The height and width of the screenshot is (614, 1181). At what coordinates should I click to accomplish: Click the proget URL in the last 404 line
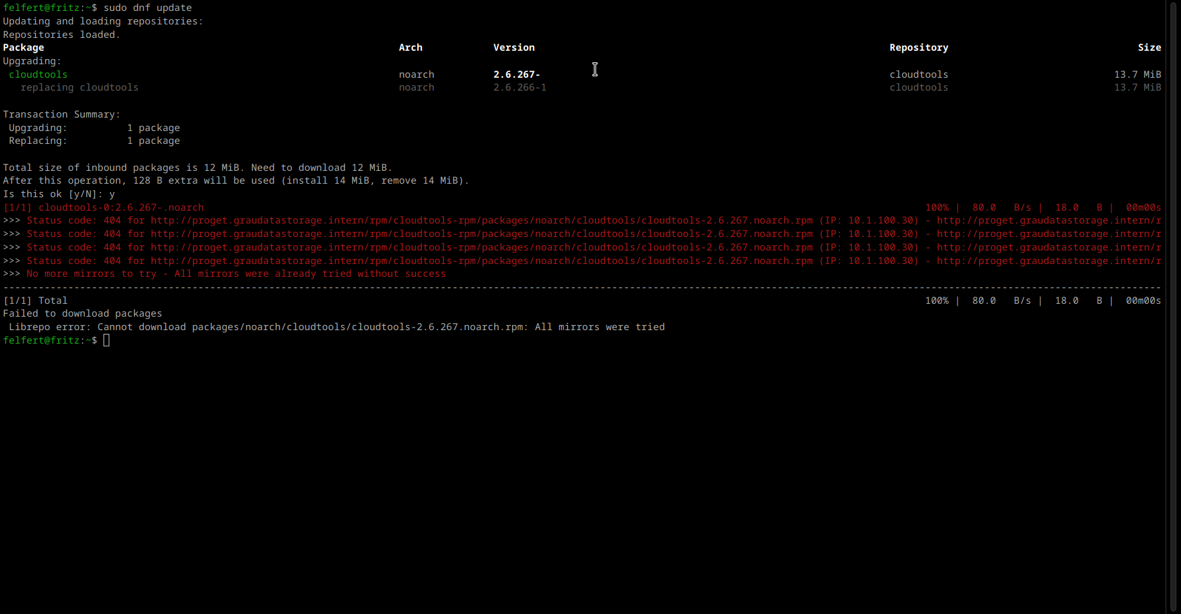click(x=481, y=261)
